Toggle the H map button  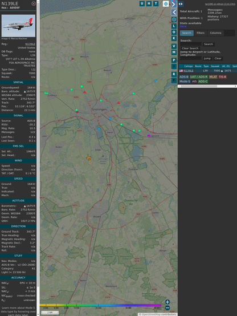click(x=149, y=3)
